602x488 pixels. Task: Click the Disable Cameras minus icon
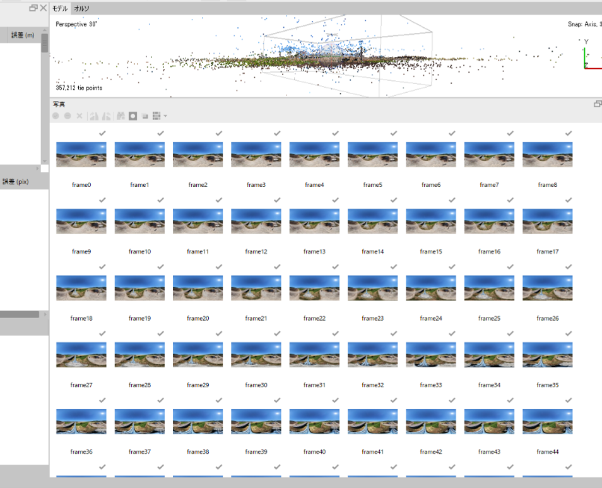68,116
